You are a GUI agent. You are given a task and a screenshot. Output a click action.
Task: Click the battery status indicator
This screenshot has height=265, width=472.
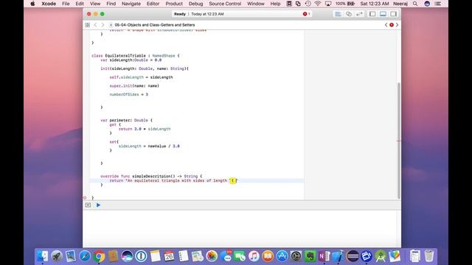345,4
